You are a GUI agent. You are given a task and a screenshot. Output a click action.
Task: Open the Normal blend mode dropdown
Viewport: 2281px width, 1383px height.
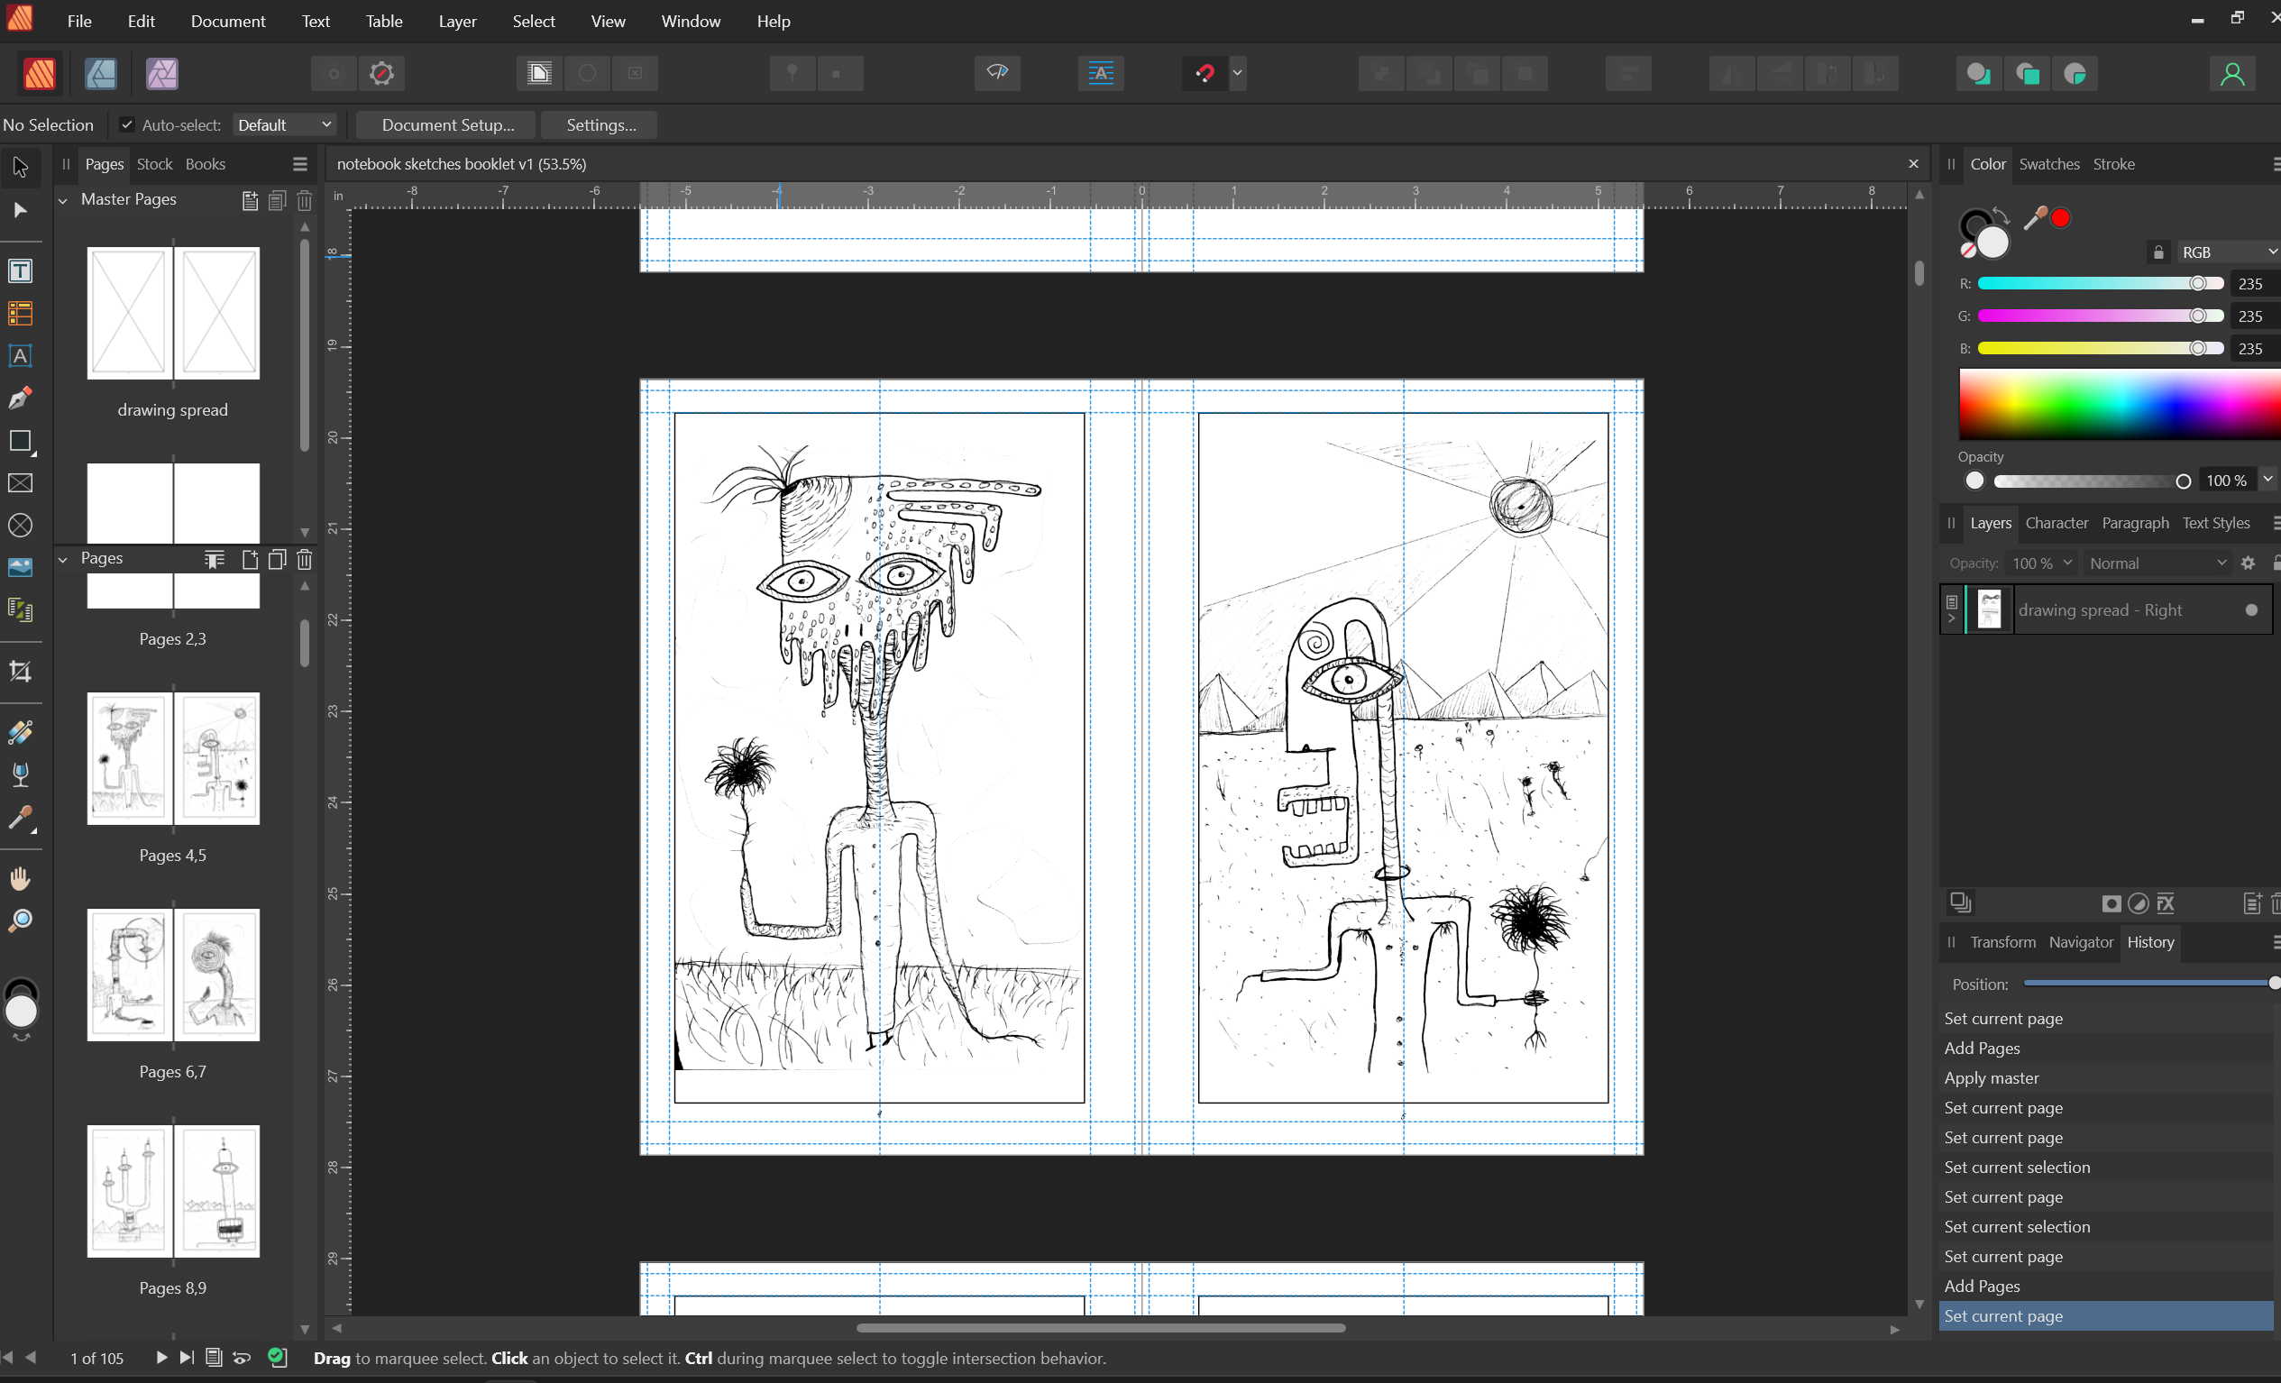[x=2157, y=563]
